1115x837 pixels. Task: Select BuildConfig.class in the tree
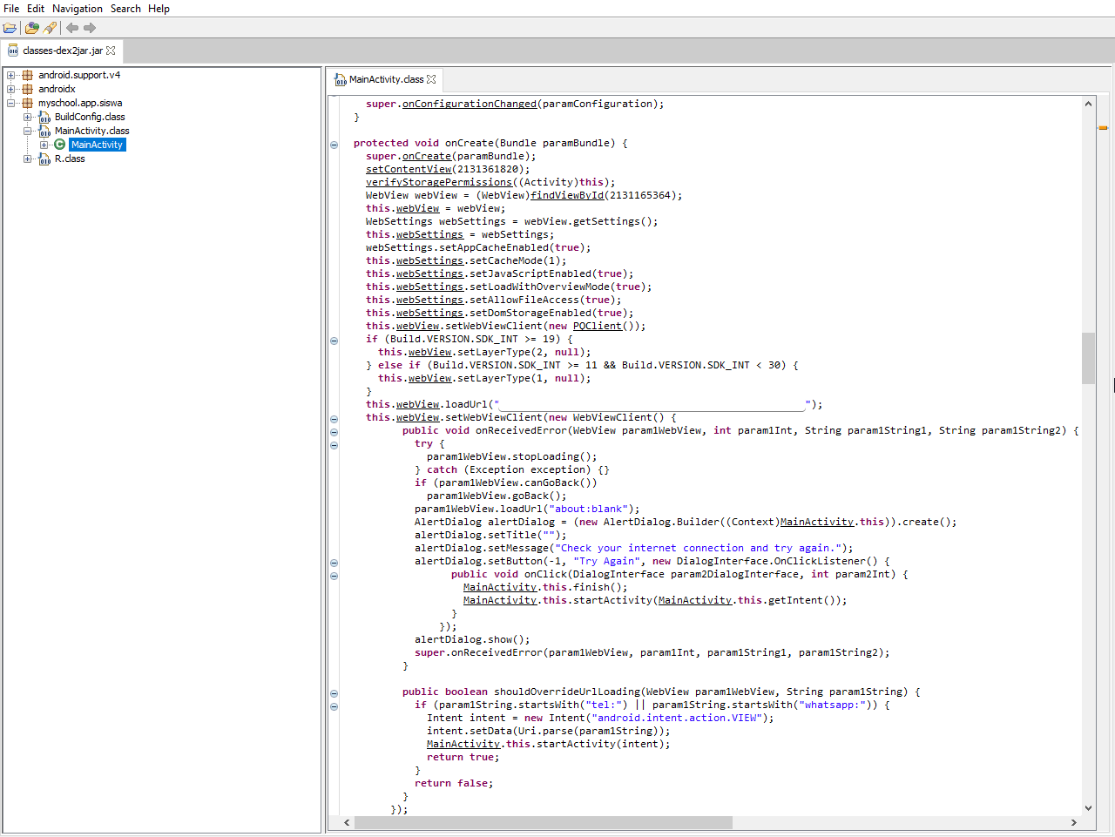coord(89,117)
